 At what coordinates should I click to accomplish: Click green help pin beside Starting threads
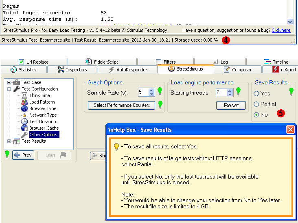point(238,91)
